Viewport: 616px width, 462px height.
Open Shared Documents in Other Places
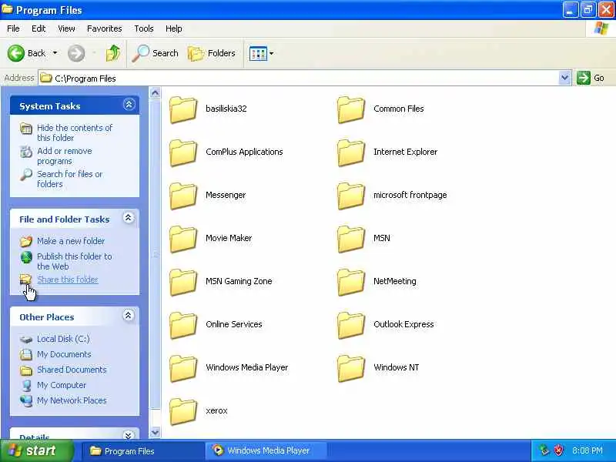[72, 370]
